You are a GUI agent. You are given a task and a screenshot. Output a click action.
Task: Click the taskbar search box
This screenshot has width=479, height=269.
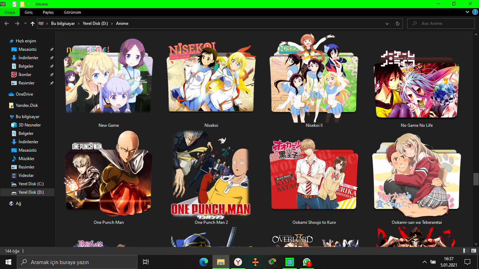[77, 262]
